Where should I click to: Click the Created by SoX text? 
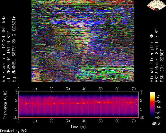click(13, 131)
